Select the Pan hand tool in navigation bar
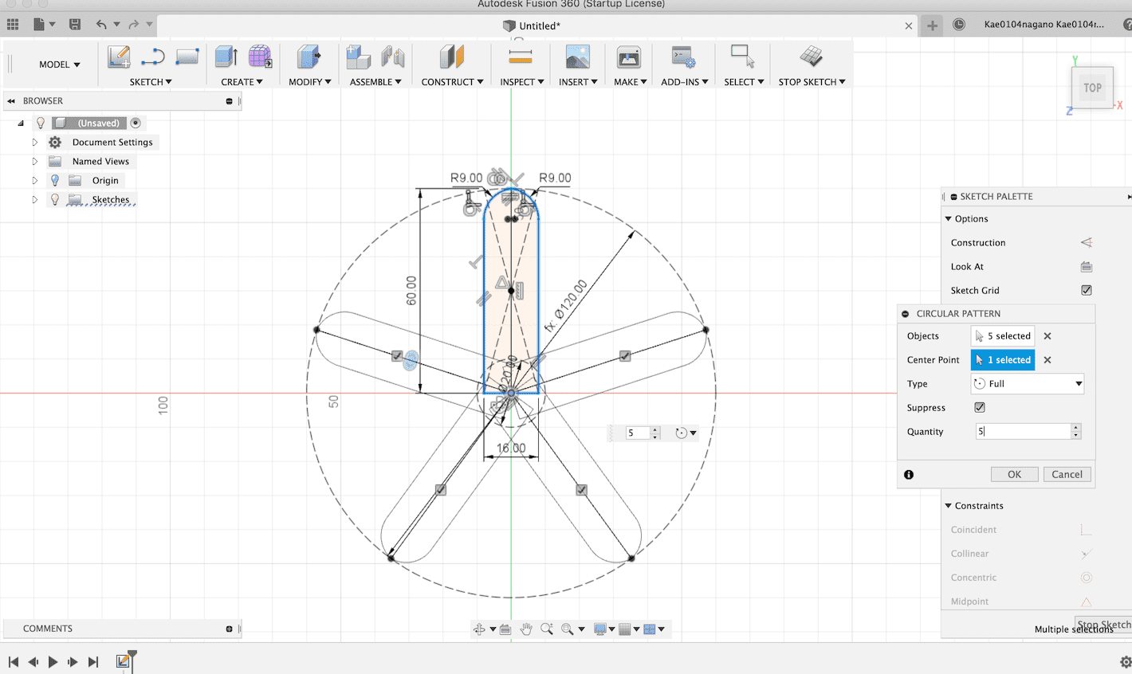Screen dimensions: 1132x674 [x=526, y=629]
